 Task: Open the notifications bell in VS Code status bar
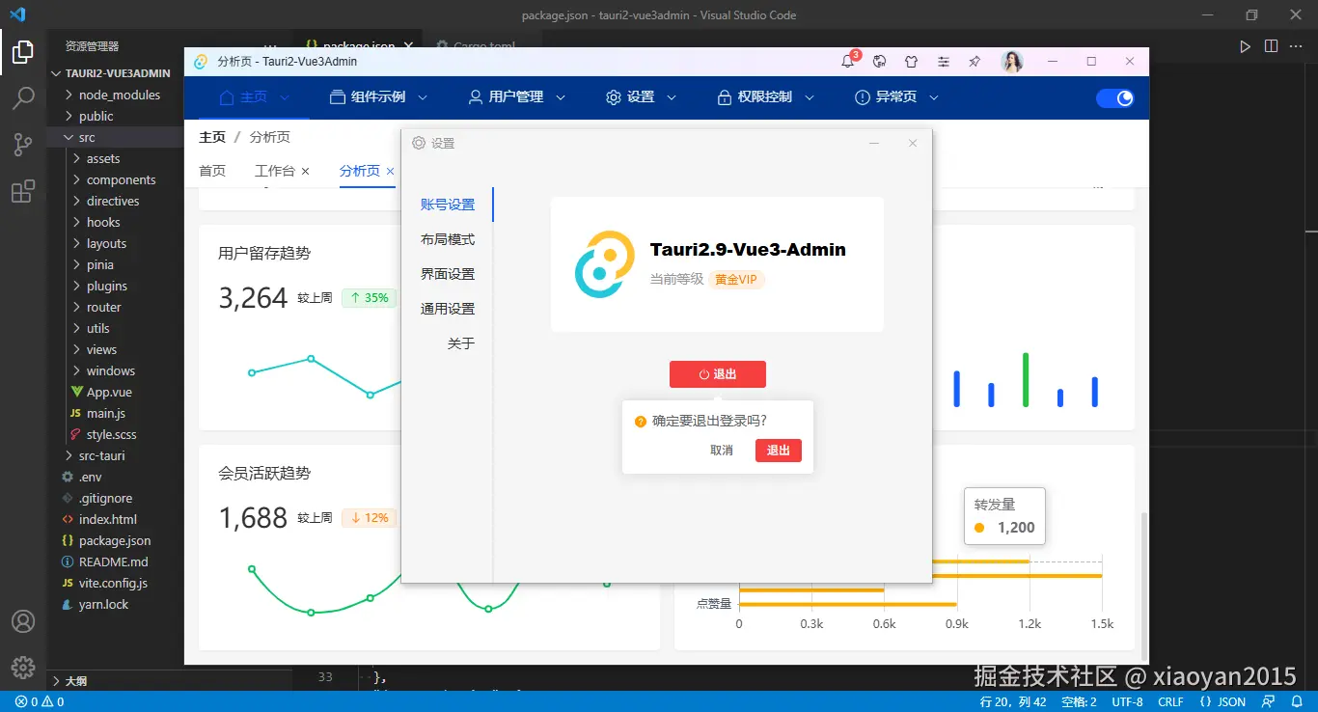coord(1294,701)
